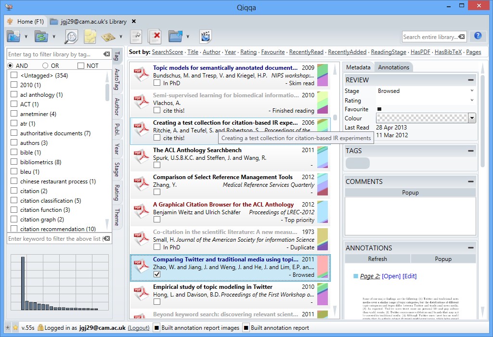Screen dimensions: 493x337
Task: Click the magnifier document search toolbar icon
Action: pyautogui.click(x=71, y=37)
